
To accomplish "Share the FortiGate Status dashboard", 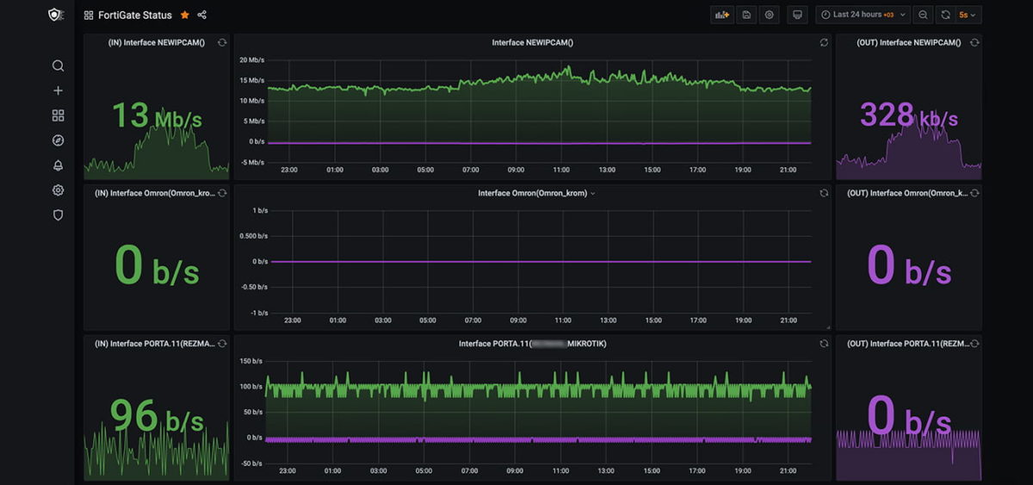I will (x=202, y=15).
